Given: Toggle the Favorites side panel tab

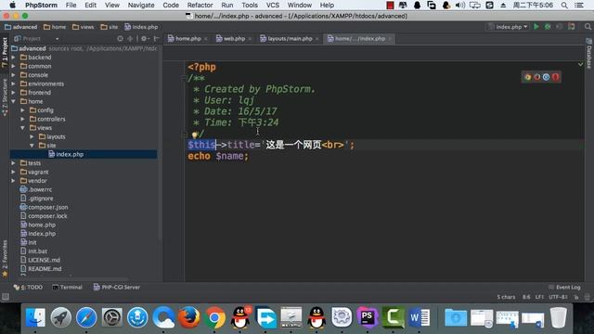Looking at the screenshot, I should (x=5, y=258).
